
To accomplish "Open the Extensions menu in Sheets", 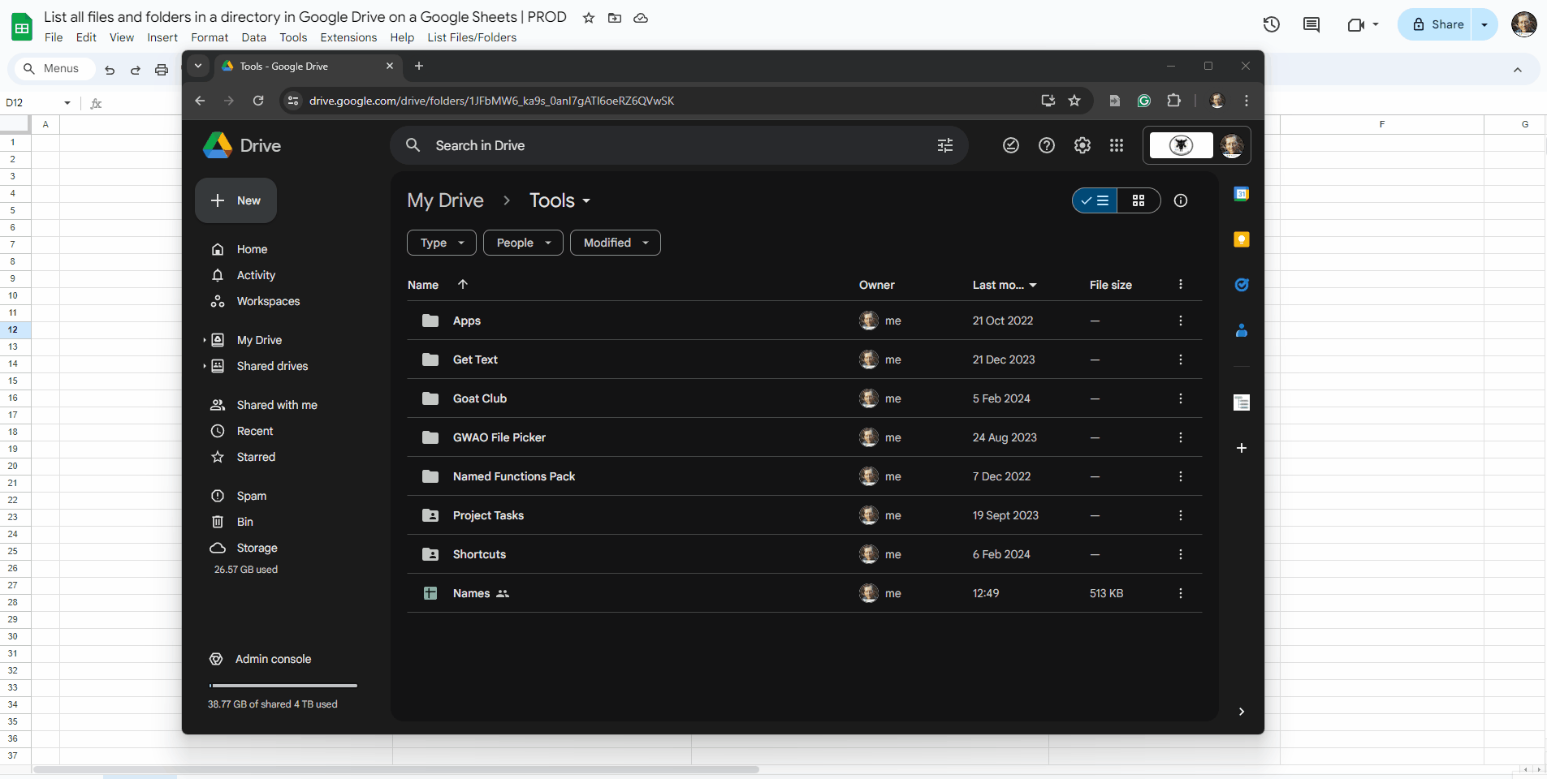I will click(x=348, y=37).
